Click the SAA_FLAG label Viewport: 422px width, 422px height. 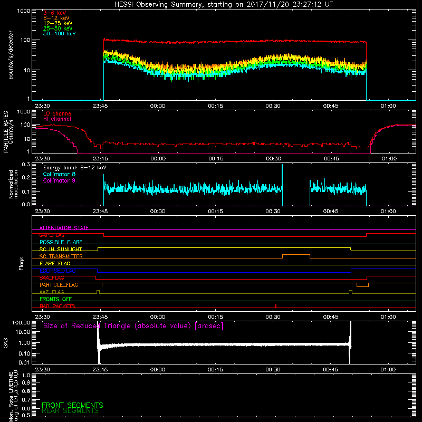pyautogui.click(x=52, y=278)
